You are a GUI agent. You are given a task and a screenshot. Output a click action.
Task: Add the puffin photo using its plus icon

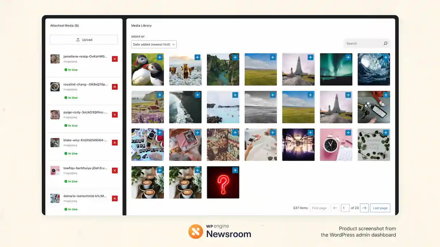point(159,57)
